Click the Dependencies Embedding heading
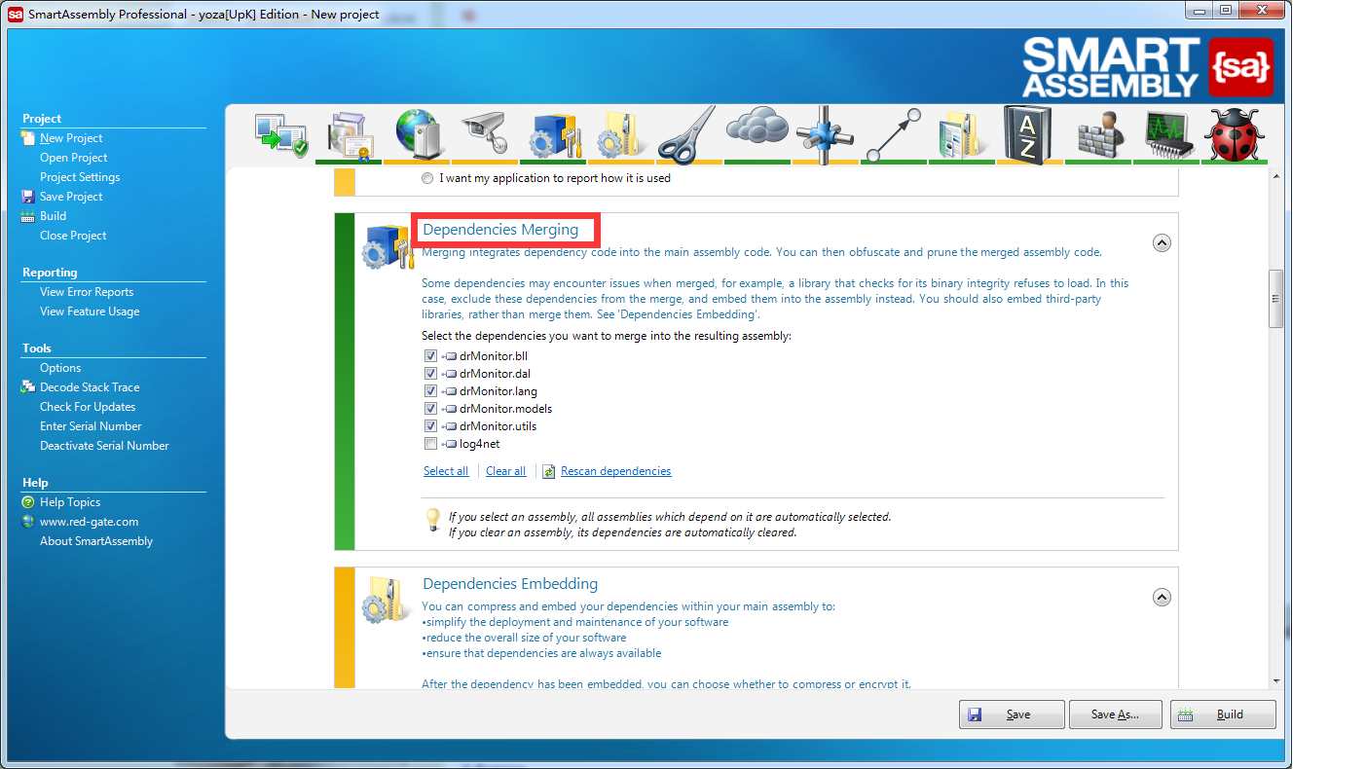 510,584
